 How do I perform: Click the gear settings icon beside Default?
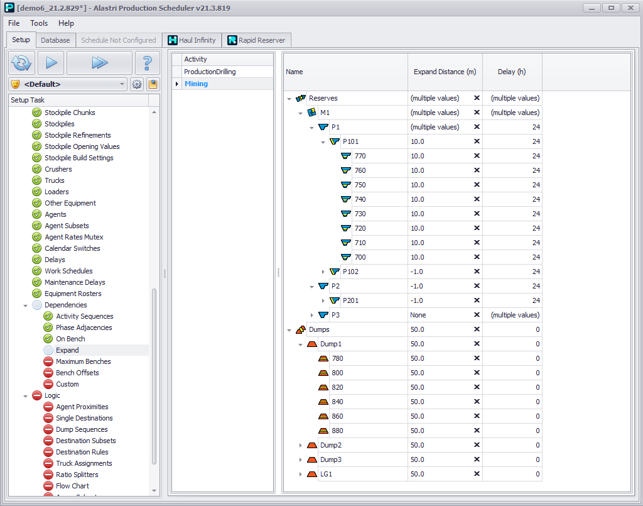pos(137,84)
